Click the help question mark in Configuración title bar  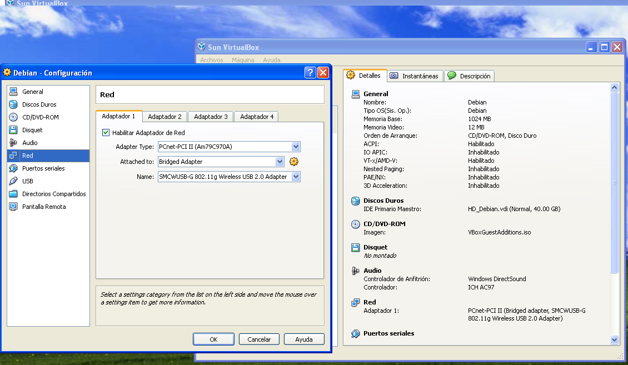click(310, 72)
